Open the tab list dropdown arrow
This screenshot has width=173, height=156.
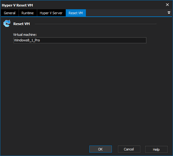[169, 13]
